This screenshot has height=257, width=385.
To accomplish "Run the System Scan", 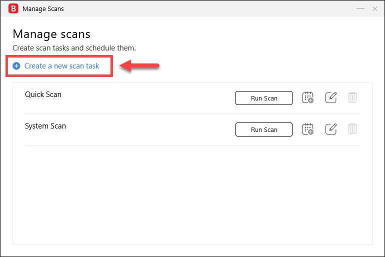I will point(264,129).
